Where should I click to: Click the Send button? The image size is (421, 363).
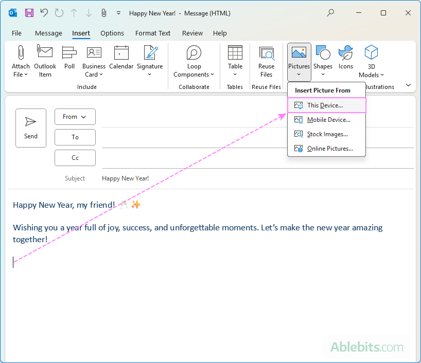pyautogui.click(x=31, y=128)
